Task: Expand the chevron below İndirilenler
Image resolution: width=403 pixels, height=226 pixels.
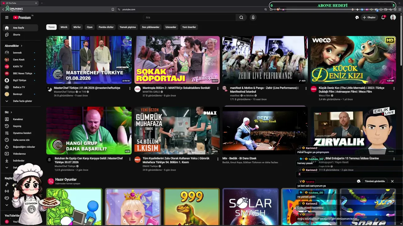Action: pos(7,168)
